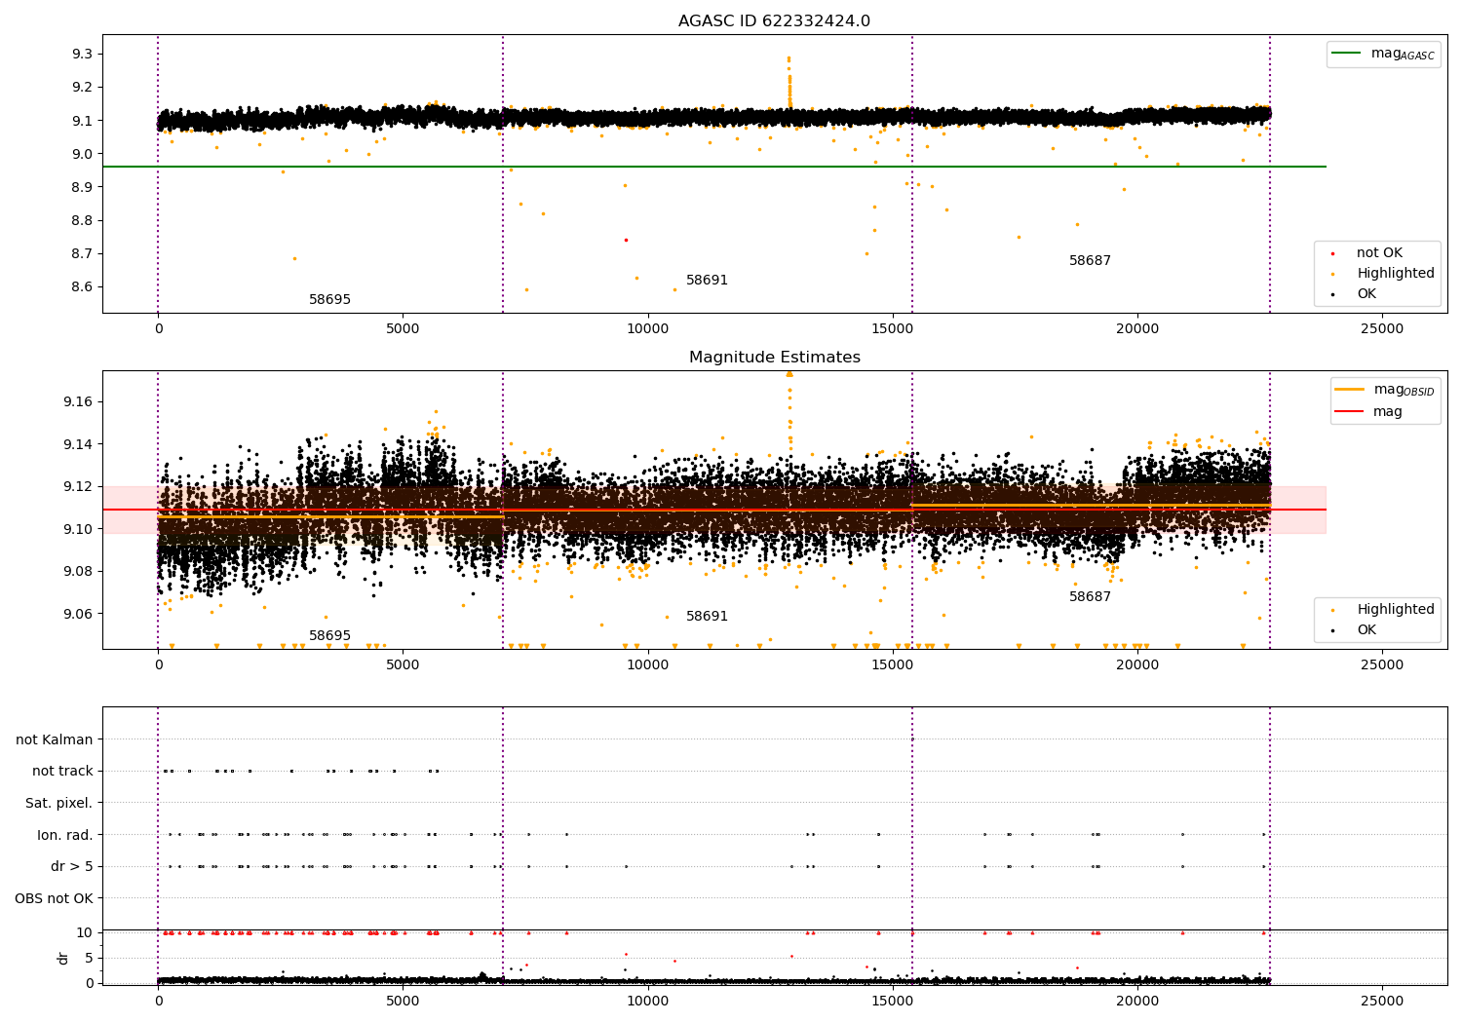Viewport: 1462px width, 1023px height.
Task: Click the "Ion. rad." row label
Action: (65, 835)
